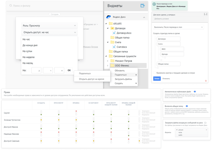This screenshot has height=150, width=212.
Task: Set Сергей's Создать permission slider
Action: click(41, 112)
